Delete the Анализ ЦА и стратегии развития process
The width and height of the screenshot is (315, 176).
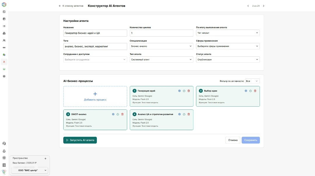[x=189, y=114]
